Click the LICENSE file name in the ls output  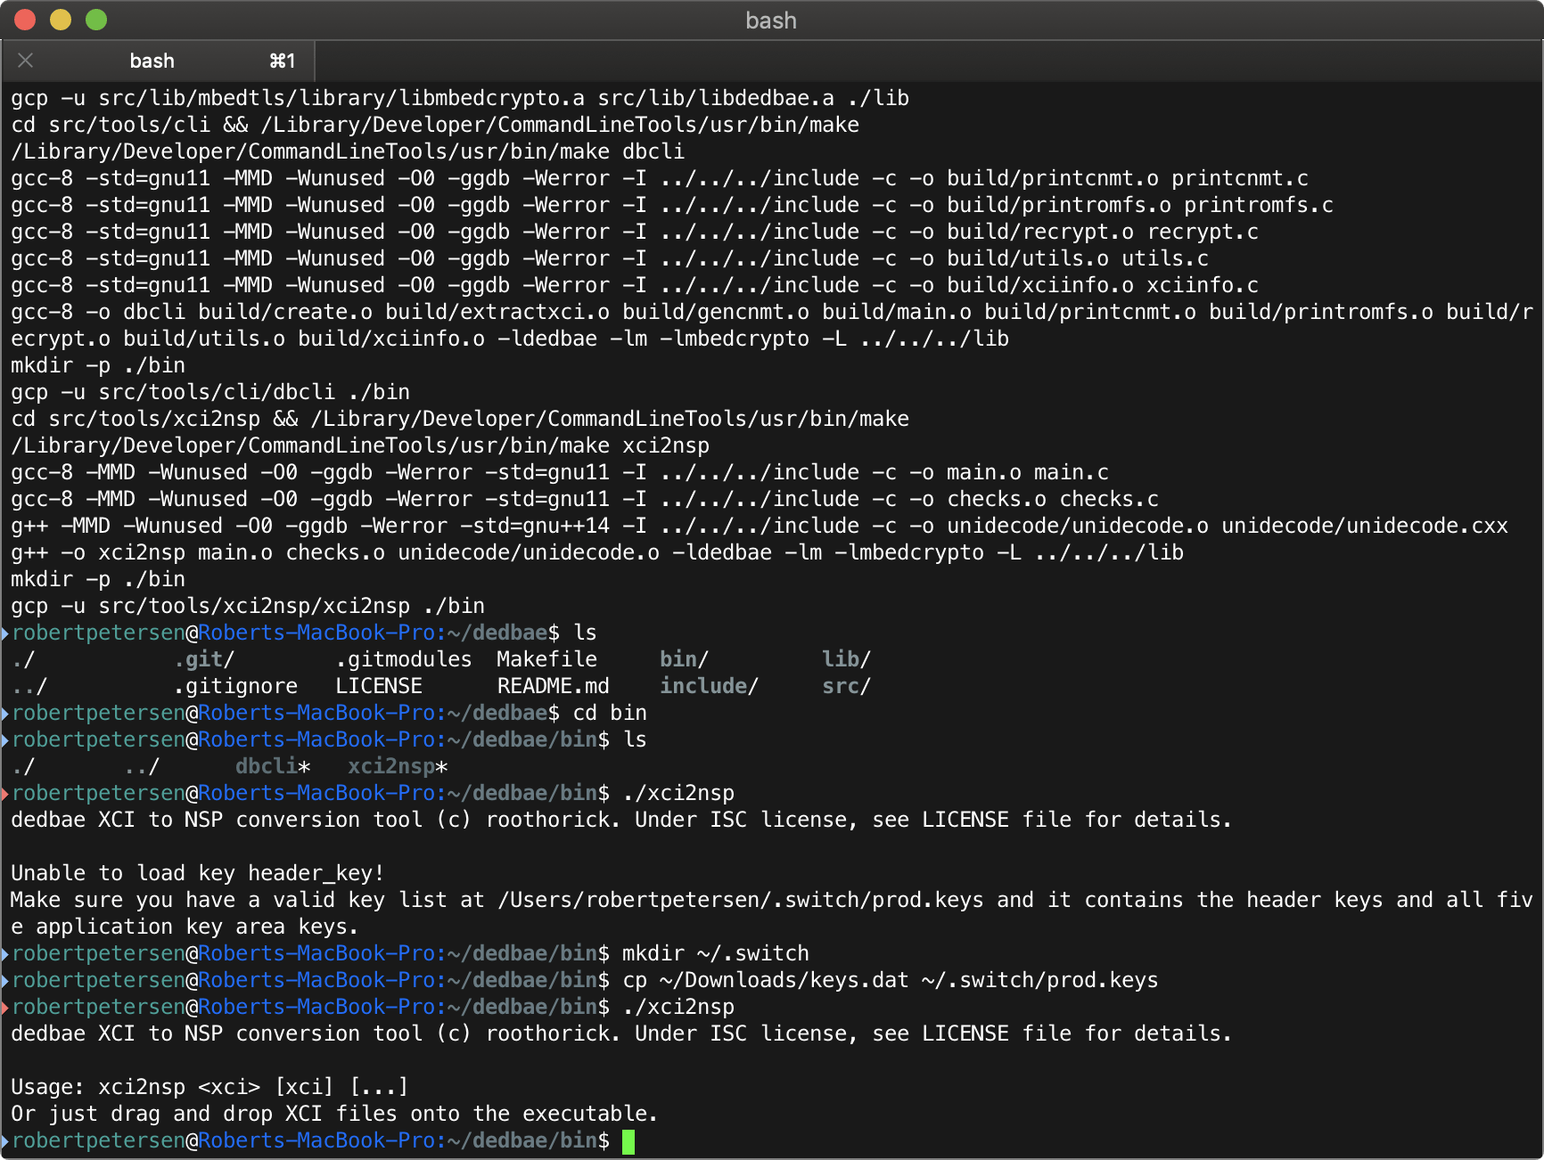click(x=379, y=686)
